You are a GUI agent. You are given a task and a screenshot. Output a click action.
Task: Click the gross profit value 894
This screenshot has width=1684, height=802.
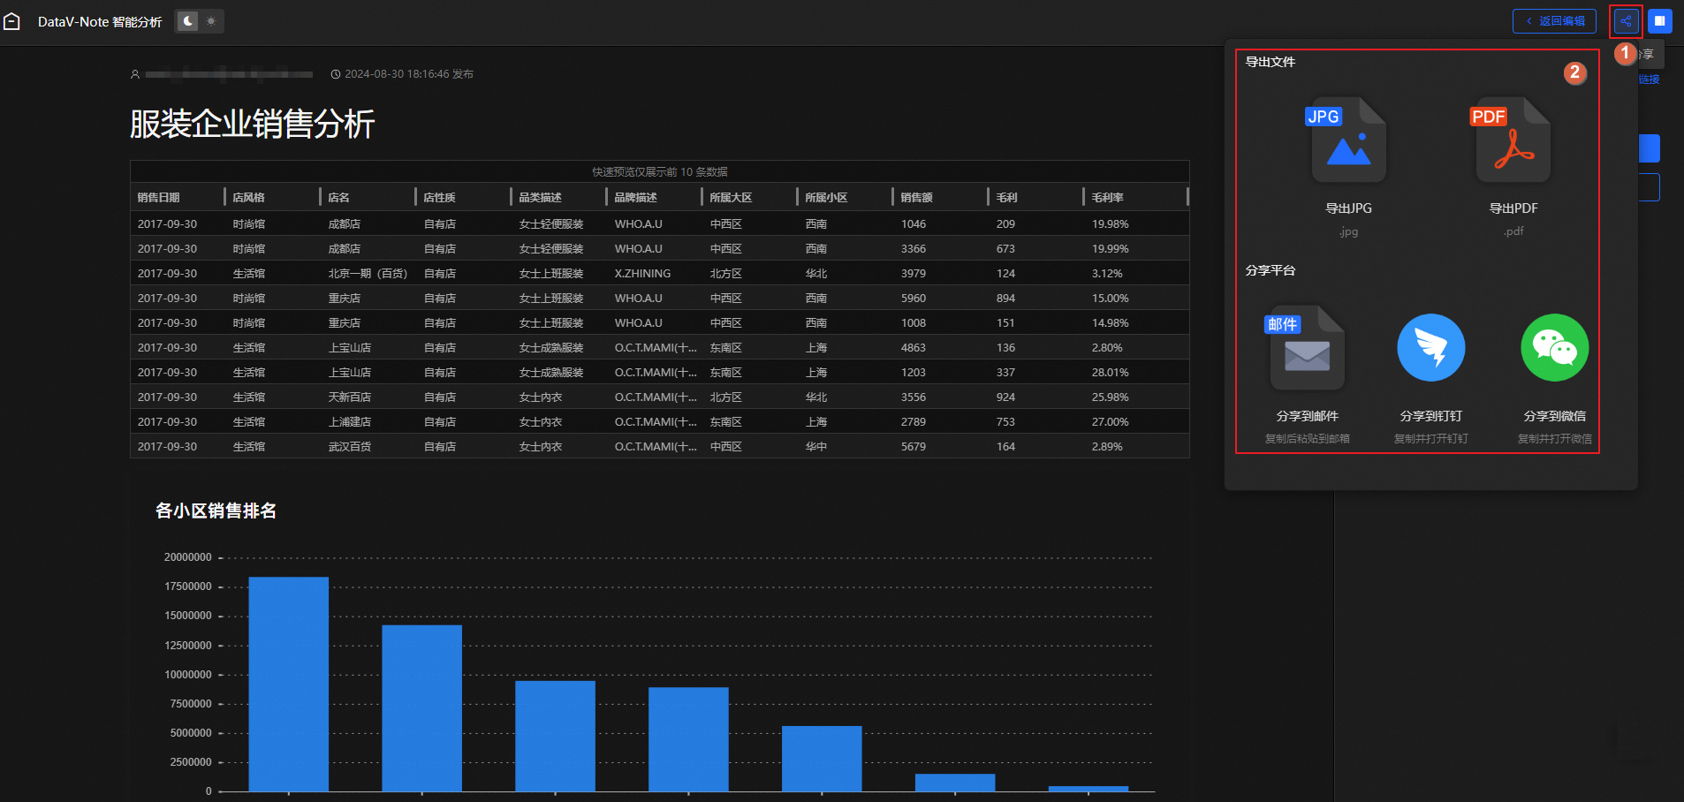click(1005, 299)
